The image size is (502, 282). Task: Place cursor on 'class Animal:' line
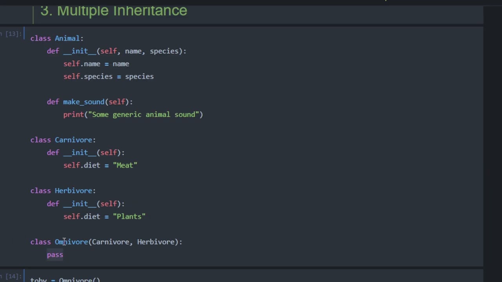coord(57,38)
